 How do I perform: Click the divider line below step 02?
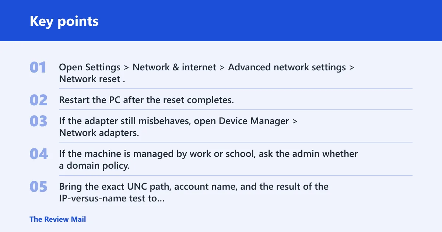click(236, 110)
